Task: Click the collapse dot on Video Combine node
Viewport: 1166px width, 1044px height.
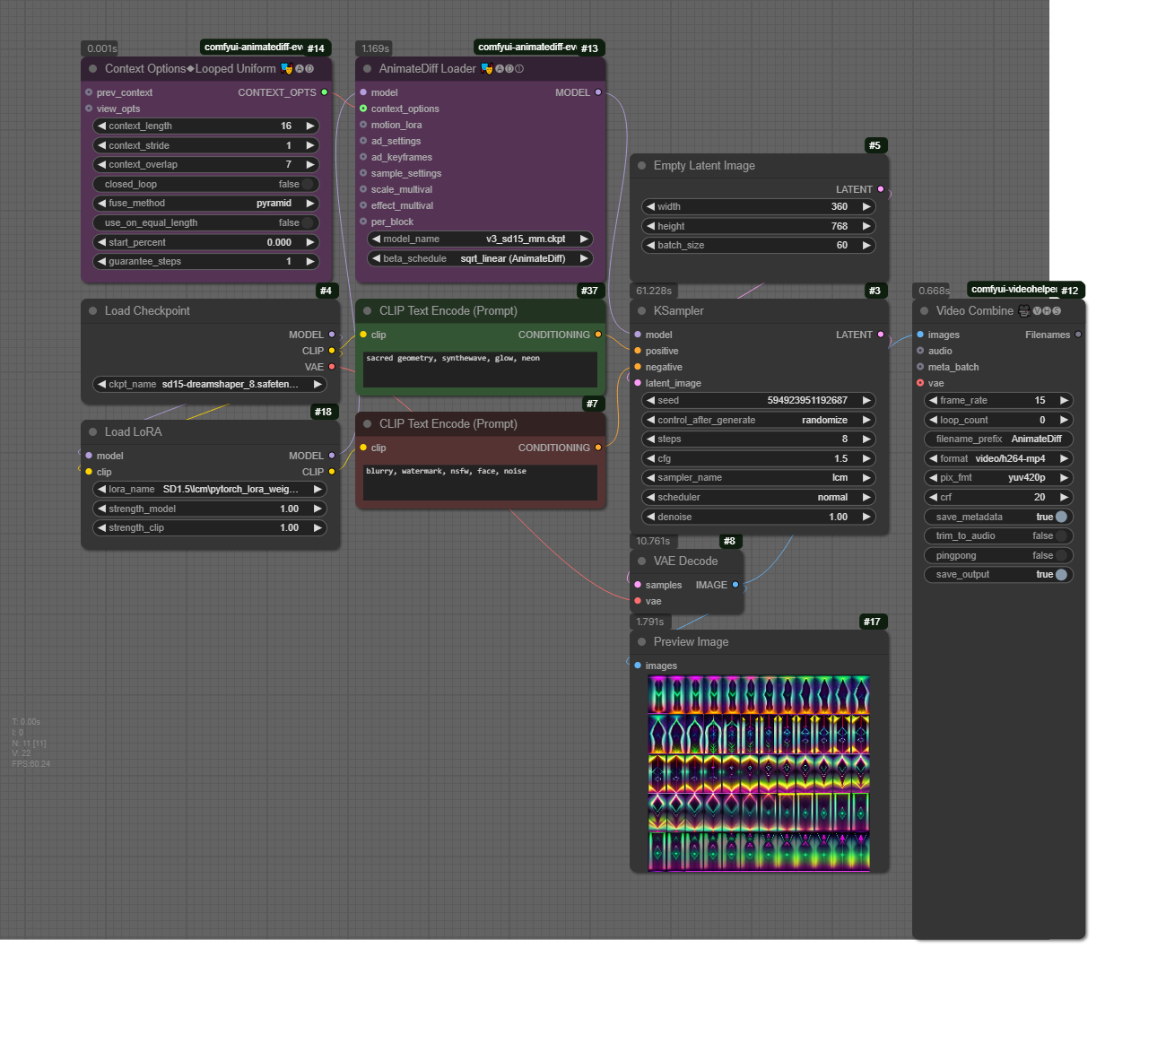Action: point(924,311)
